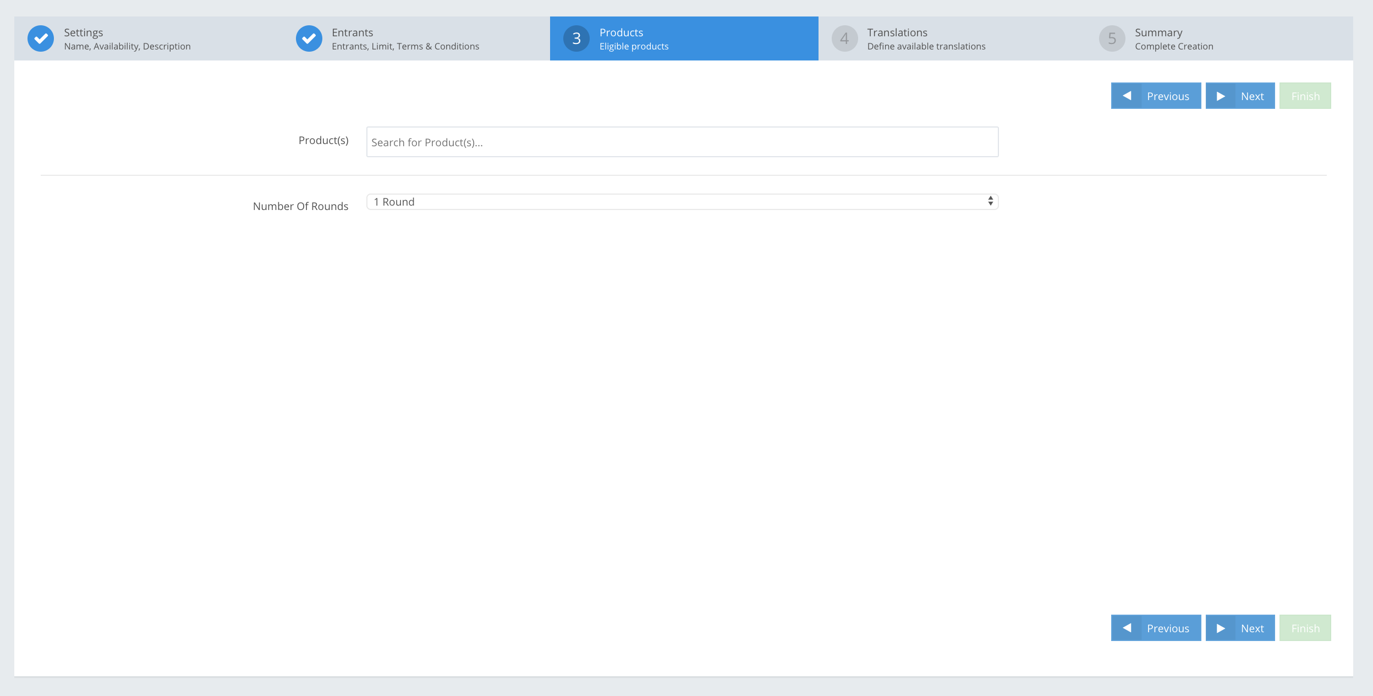This screenshot has width=1373, height=696.
Task: Click the top Finish button
Action: coord(1305,96)
